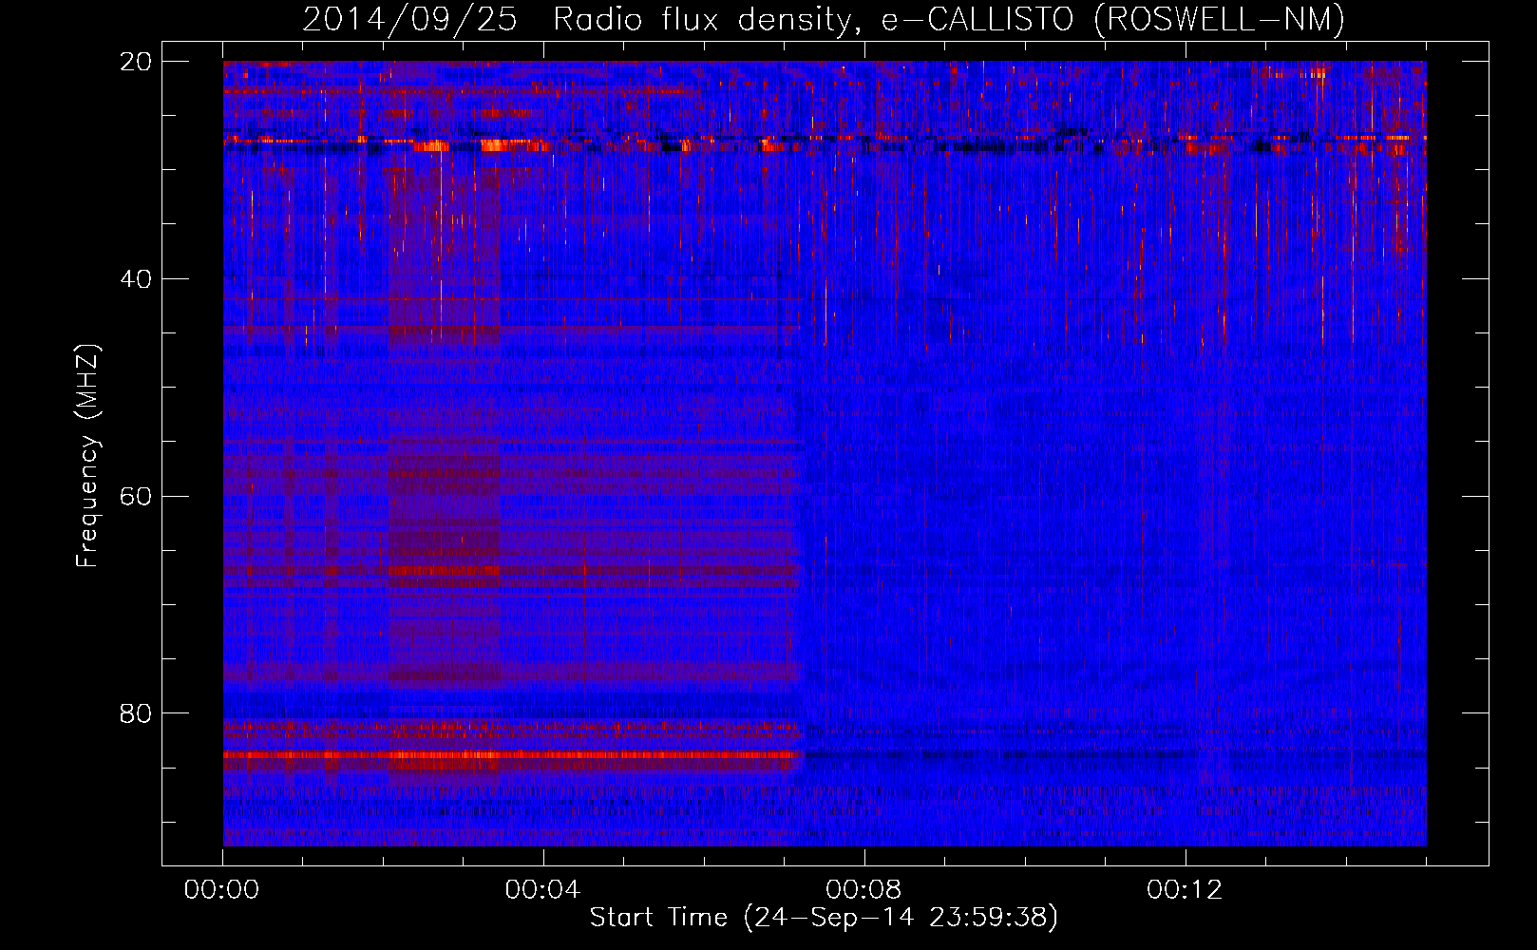This screenshot has width=1537, height=950.
Task: Click the '80' frequency tick label
Action: [x=135, y=712]
